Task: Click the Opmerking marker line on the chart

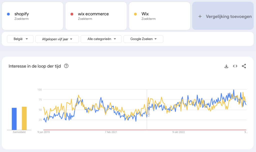Action: pos(147,110)
